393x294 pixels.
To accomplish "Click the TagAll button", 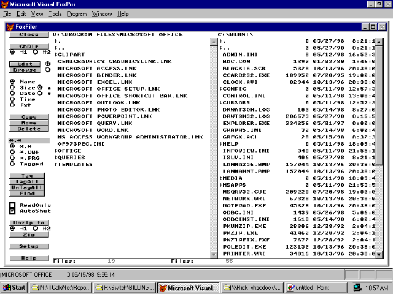I will click(x=27, y=182).
